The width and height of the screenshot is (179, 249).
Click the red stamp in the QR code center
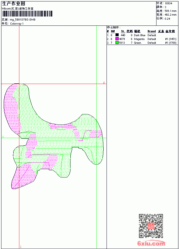pyautogui.click(x=151, y=226)
